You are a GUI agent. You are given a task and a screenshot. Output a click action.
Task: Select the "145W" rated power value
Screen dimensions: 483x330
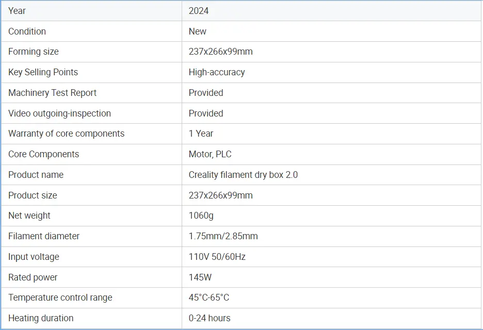click(x=200, y=277)
